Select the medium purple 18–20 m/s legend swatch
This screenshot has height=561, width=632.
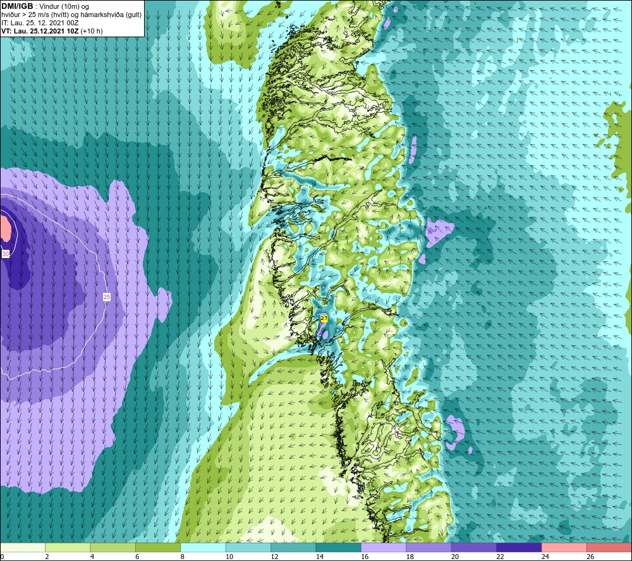click(x=429, y=547)
